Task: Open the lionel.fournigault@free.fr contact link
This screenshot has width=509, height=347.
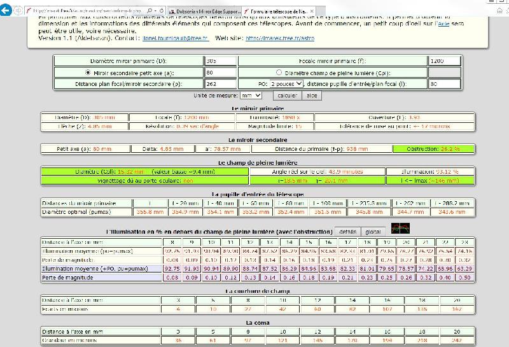Action: coord(176,38)
